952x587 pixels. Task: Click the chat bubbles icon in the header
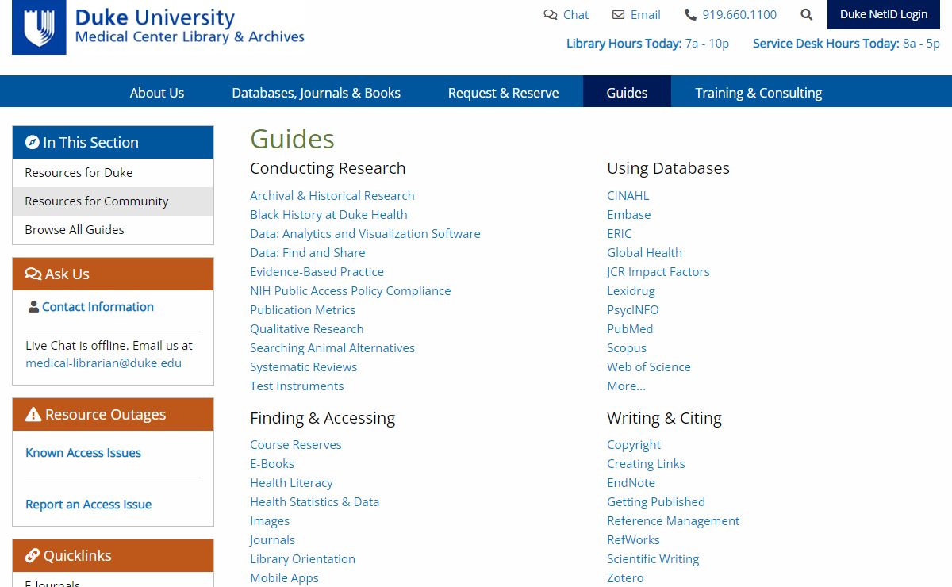coord(550,14)
